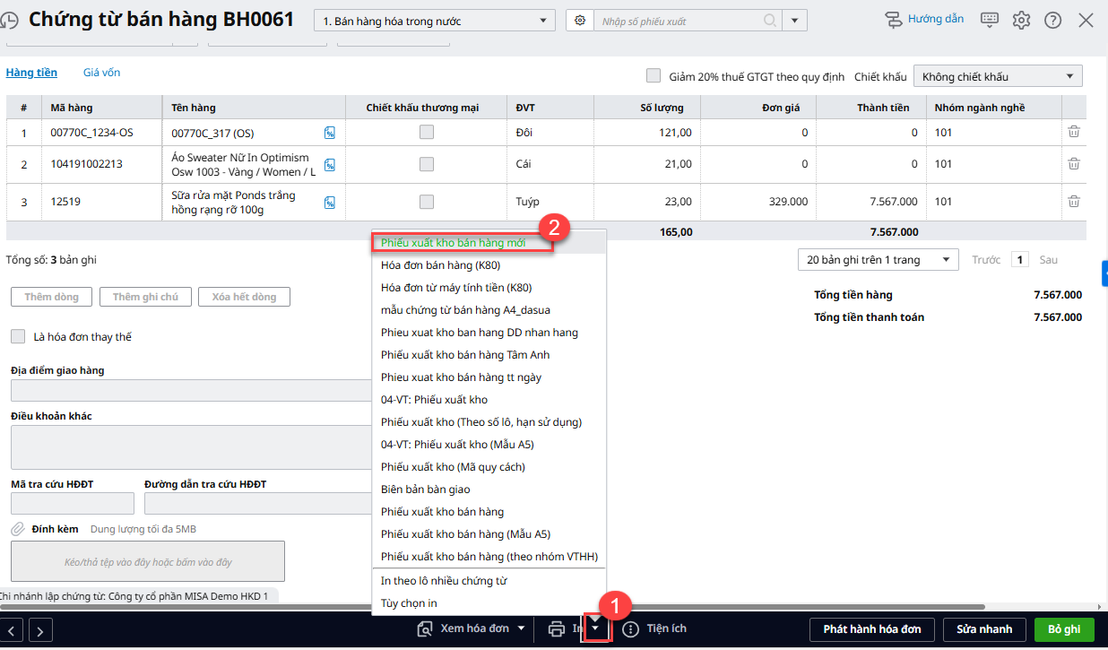Open the keyboard shortcuts icon

pyautogui.click(x=990, y=20)
